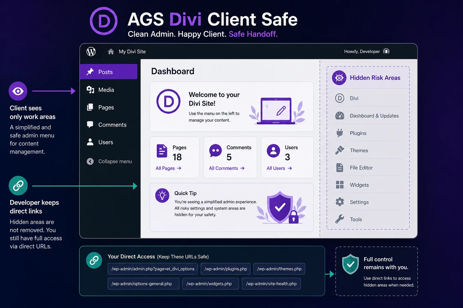463x308 pixels.
Task: Click the Tools wrench icon
Action: [x=340, y=219]
